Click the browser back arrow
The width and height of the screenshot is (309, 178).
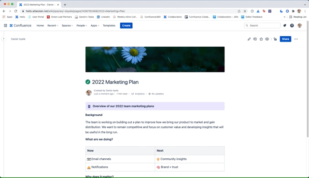click(4, 11)
